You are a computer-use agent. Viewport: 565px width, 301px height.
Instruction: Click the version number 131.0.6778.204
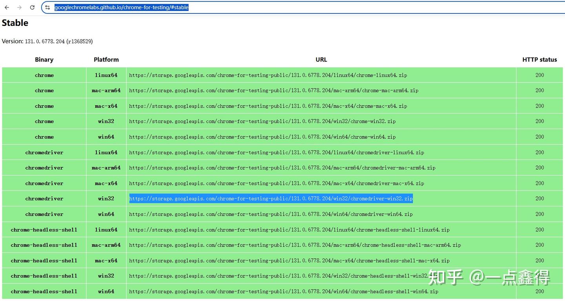45,41
